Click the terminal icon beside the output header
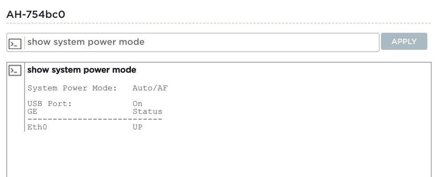Viewport: 443px width, 177px height. pyautogui.click(x=15, y=70)
